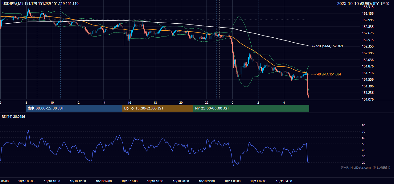Click the 151.076 price axis label
The width and height of the screenshot is (394, 184).
(368, 99)
